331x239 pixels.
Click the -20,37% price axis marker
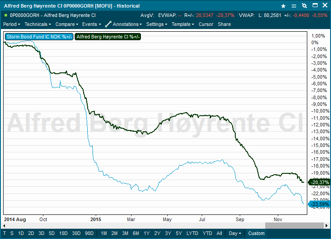pyautogui.click(x=319, y=182)
